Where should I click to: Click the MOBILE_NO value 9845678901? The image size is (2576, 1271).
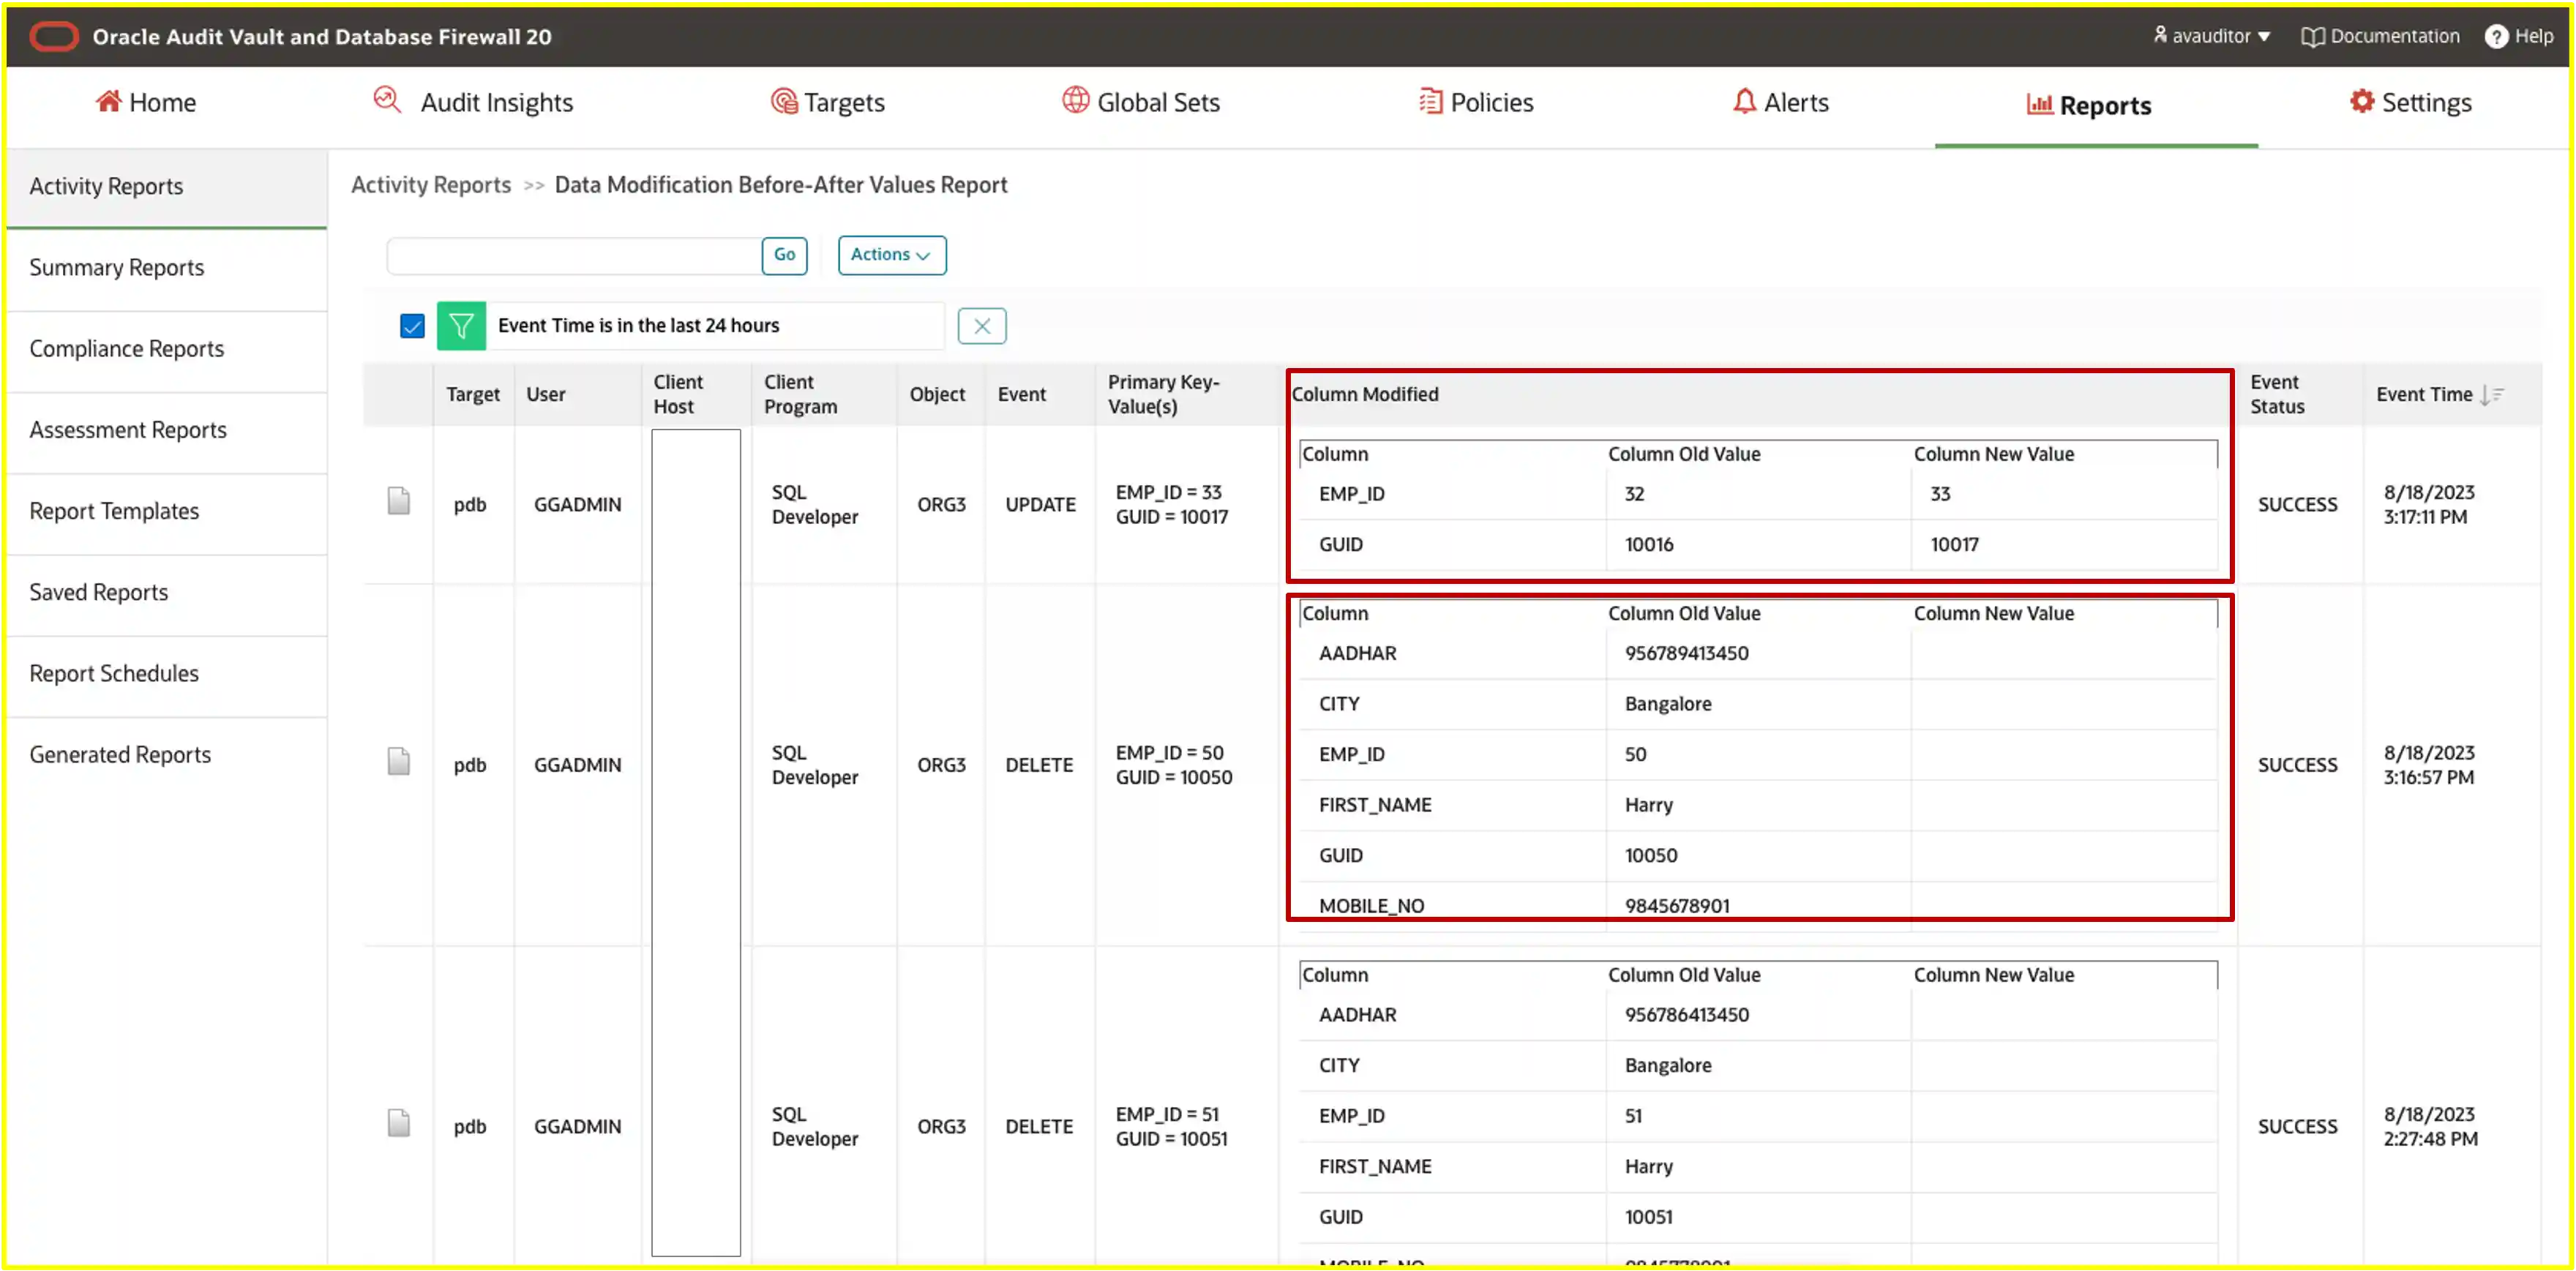tap(1677, 905)
